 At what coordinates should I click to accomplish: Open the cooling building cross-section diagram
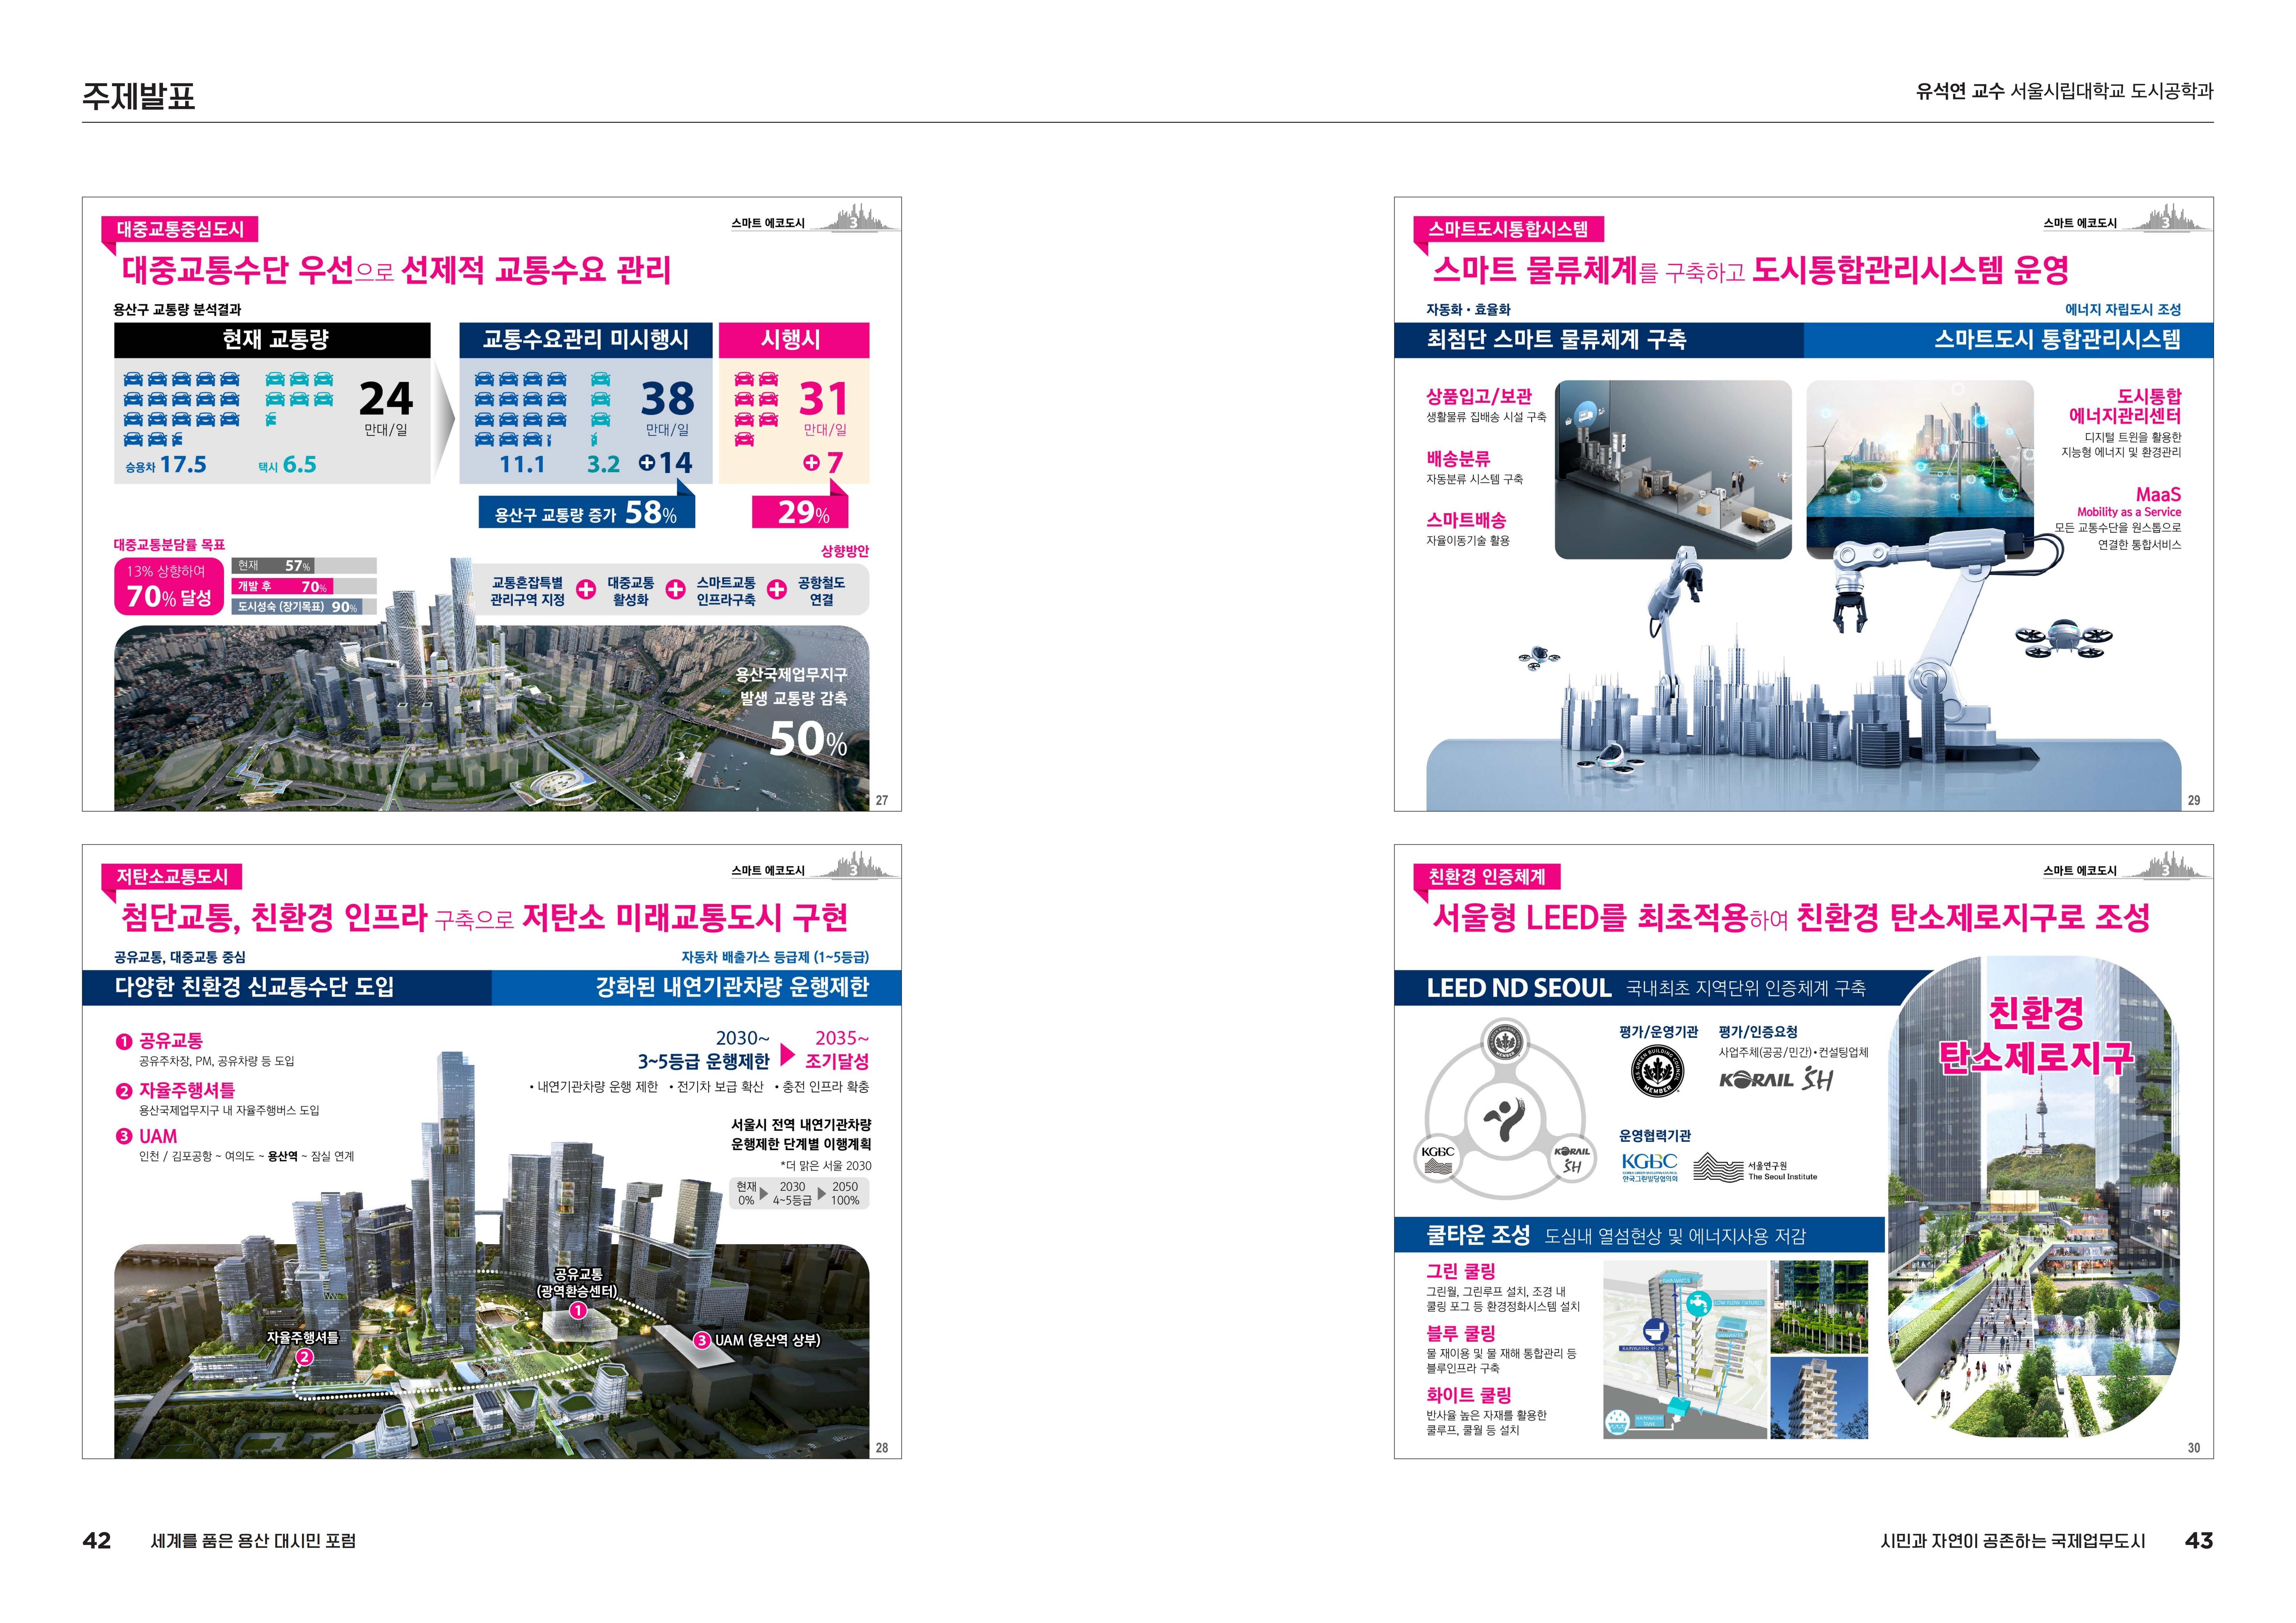pyautogui.click(x=1685, y=1349)
